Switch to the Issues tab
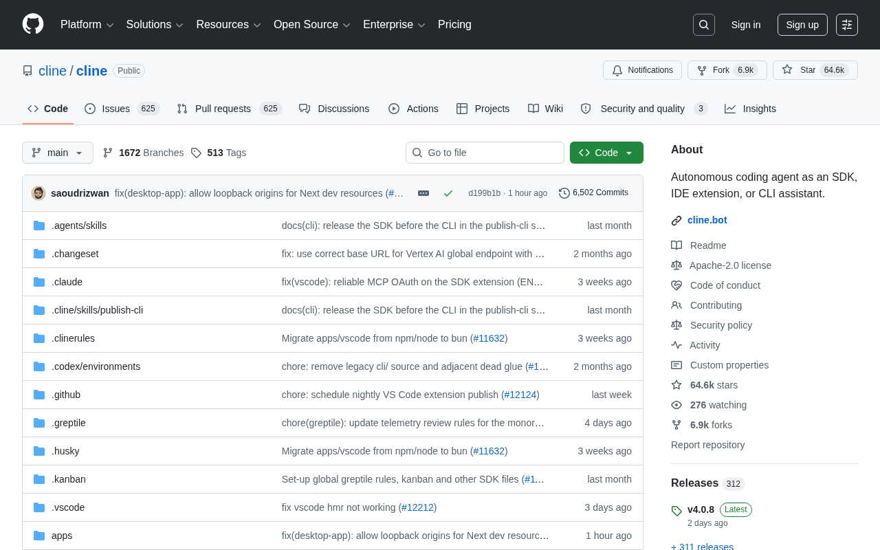The height and width of the screenshot is (550, 880). (x=122, y=109)
